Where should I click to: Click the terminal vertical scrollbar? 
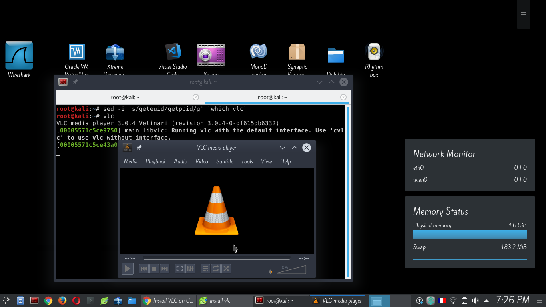tap(348, 192)
